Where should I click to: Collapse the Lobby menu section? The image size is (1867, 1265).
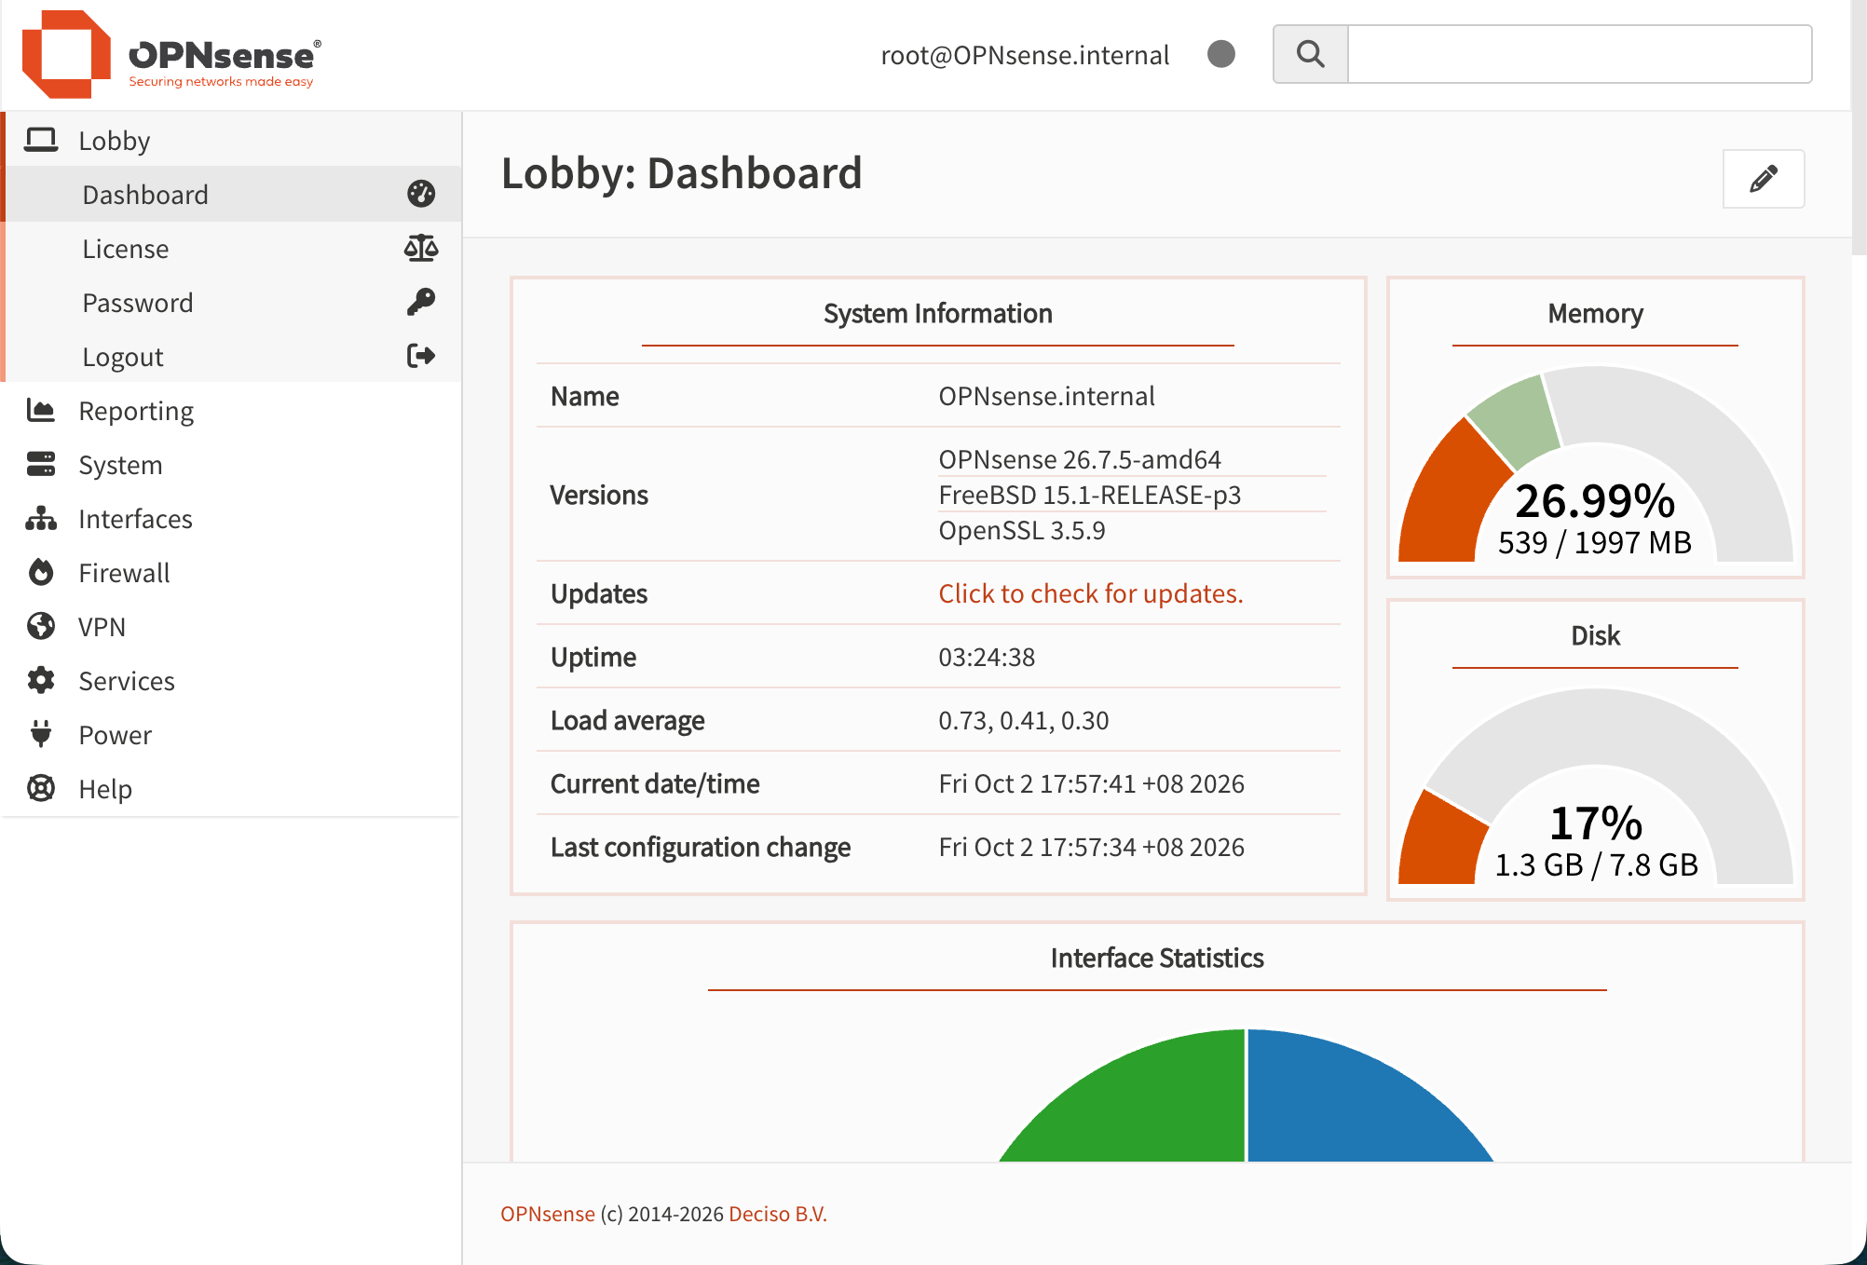231,140
